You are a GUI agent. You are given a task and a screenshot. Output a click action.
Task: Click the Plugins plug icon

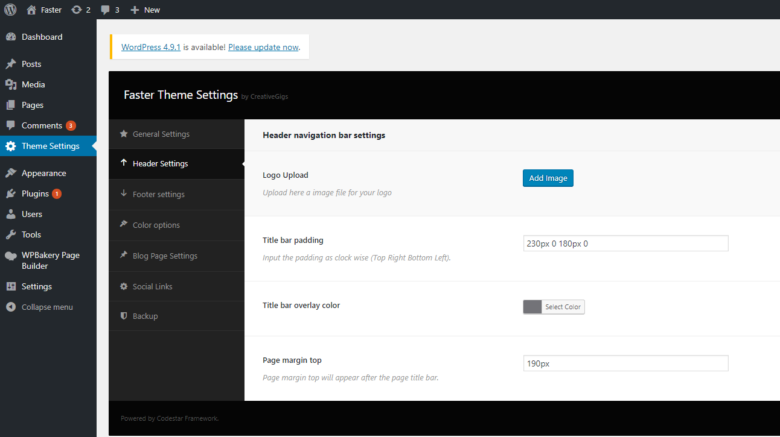click(11, 193)
